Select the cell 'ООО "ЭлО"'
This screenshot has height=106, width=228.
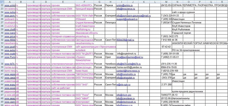84,84
